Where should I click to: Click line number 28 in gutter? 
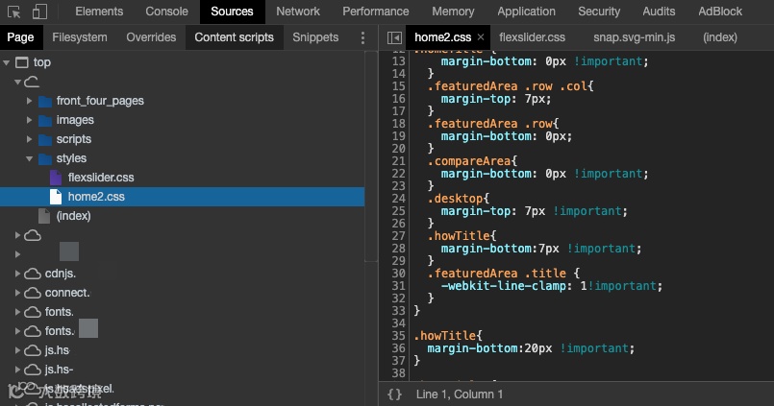point(399,249)
